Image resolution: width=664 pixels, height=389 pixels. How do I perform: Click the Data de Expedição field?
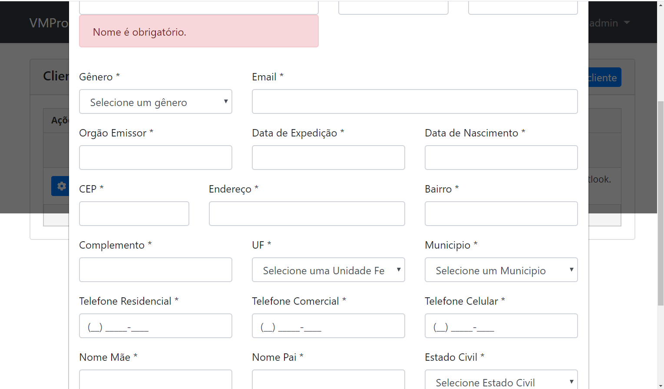328,157
